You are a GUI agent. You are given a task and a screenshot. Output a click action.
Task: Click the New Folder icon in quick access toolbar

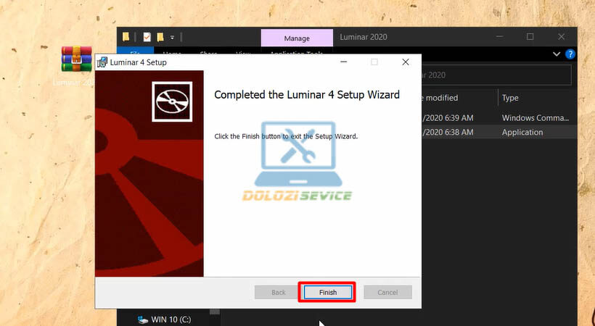pyautogui.click(x=160, y=37)
